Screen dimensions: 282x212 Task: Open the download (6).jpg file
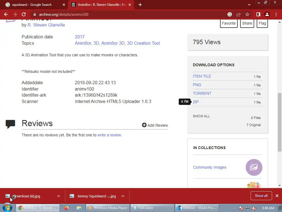27,196
